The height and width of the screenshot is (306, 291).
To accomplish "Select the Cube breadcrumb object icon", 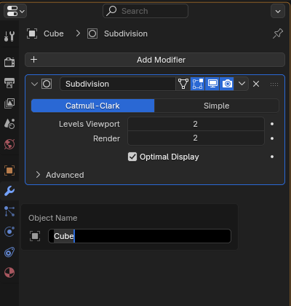I will coord(32,34).
